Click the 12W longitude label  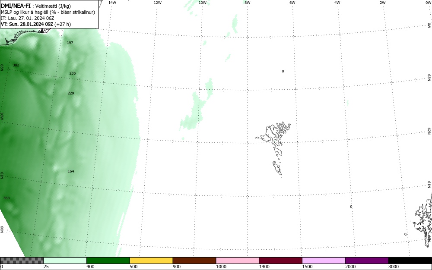(158, 3)
